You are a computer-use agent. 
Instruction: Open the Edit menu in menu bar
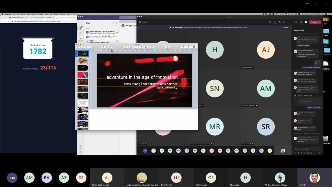coord(18,14)
